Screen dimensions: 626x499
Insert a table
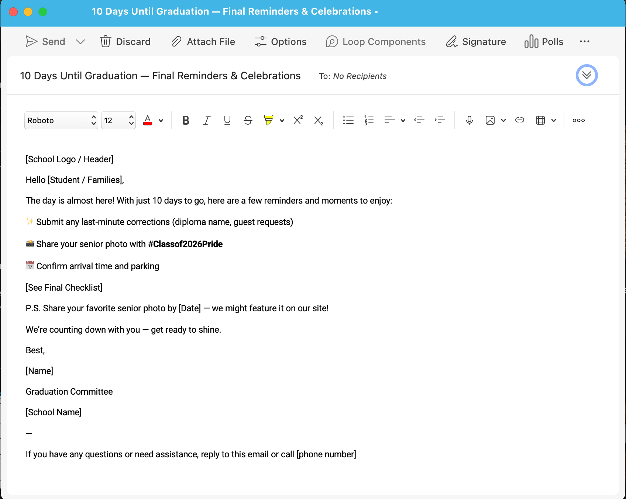tap(540, 120)
